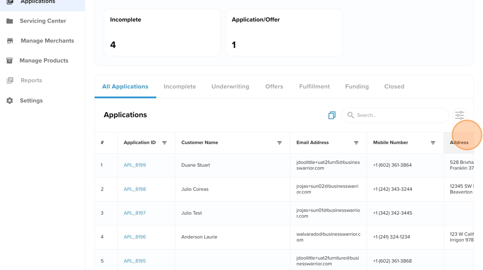Viewport: 483px width, 270px height.
Task: Click the Servicing Center folder icon
Action: pyautogui.click(x=10, y=21)
